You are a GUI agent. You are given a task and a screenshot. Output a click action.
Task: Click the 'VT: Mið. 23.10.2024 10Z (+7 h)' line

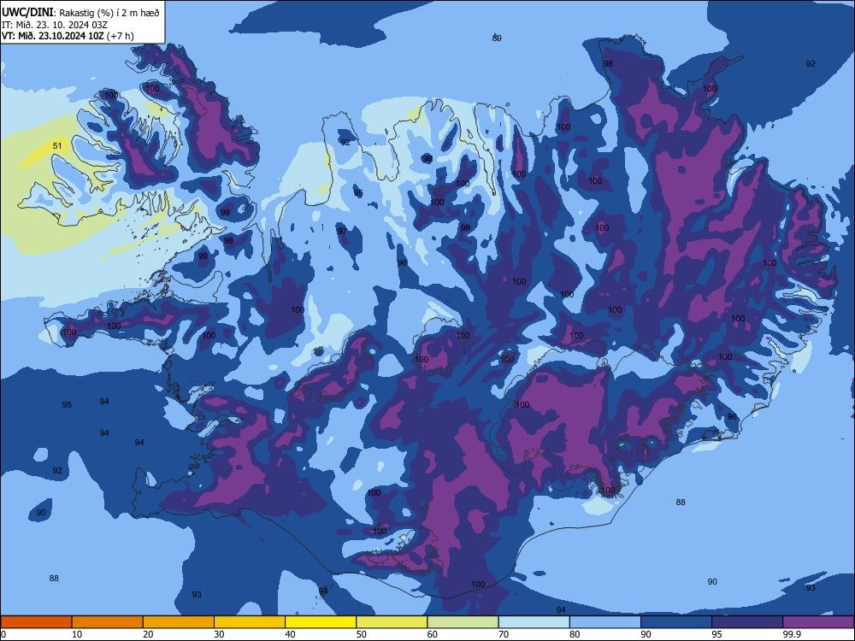[68, 36]
